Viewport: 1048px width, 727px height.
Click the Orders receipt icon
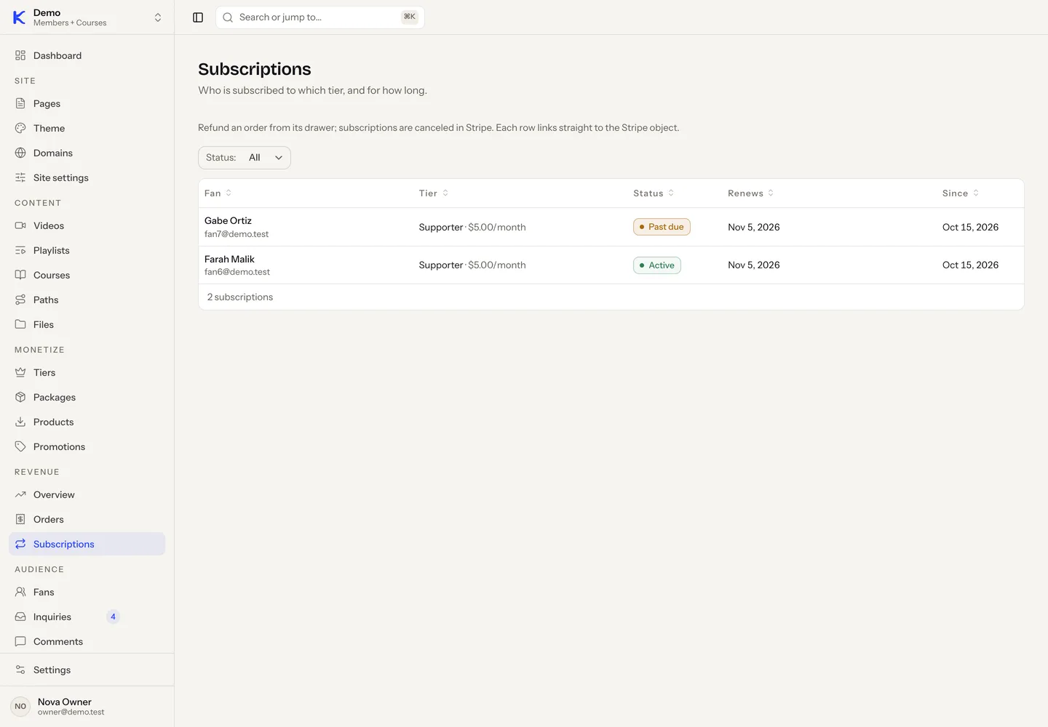tap(20, 519)
